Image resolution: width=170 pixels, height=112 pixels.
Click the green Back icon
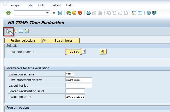(x=69, y=13)
